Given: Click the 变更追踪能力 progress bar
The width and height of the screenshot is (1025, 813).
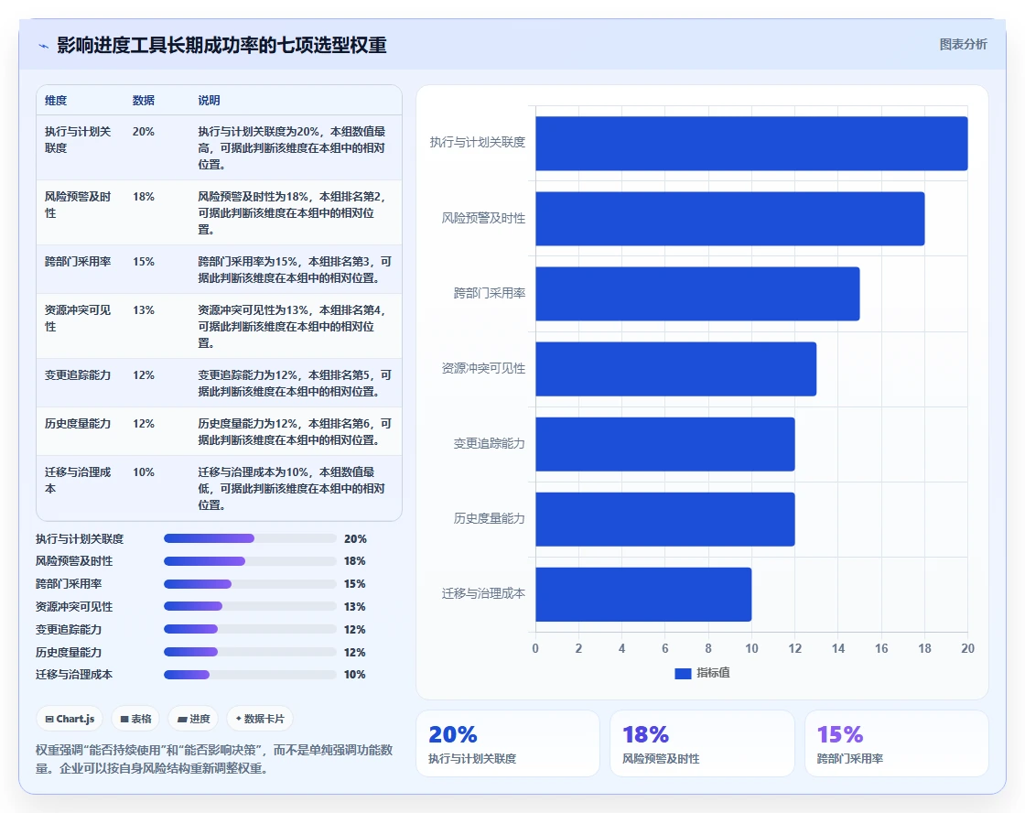Looking at the screenshot, I should (250, 629).
